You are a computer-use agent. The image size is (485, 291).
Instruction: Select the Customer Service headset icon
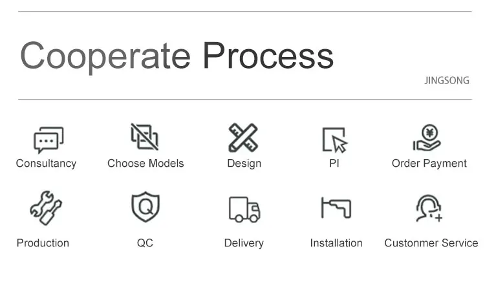coord(429,208)
